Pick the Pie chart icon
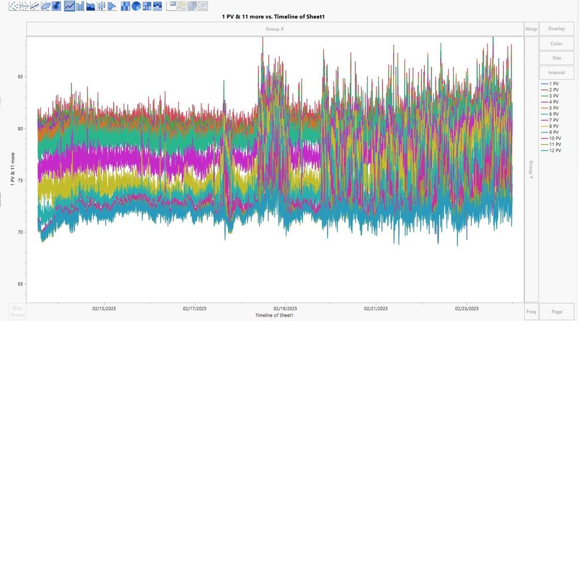 pos(136,6)
